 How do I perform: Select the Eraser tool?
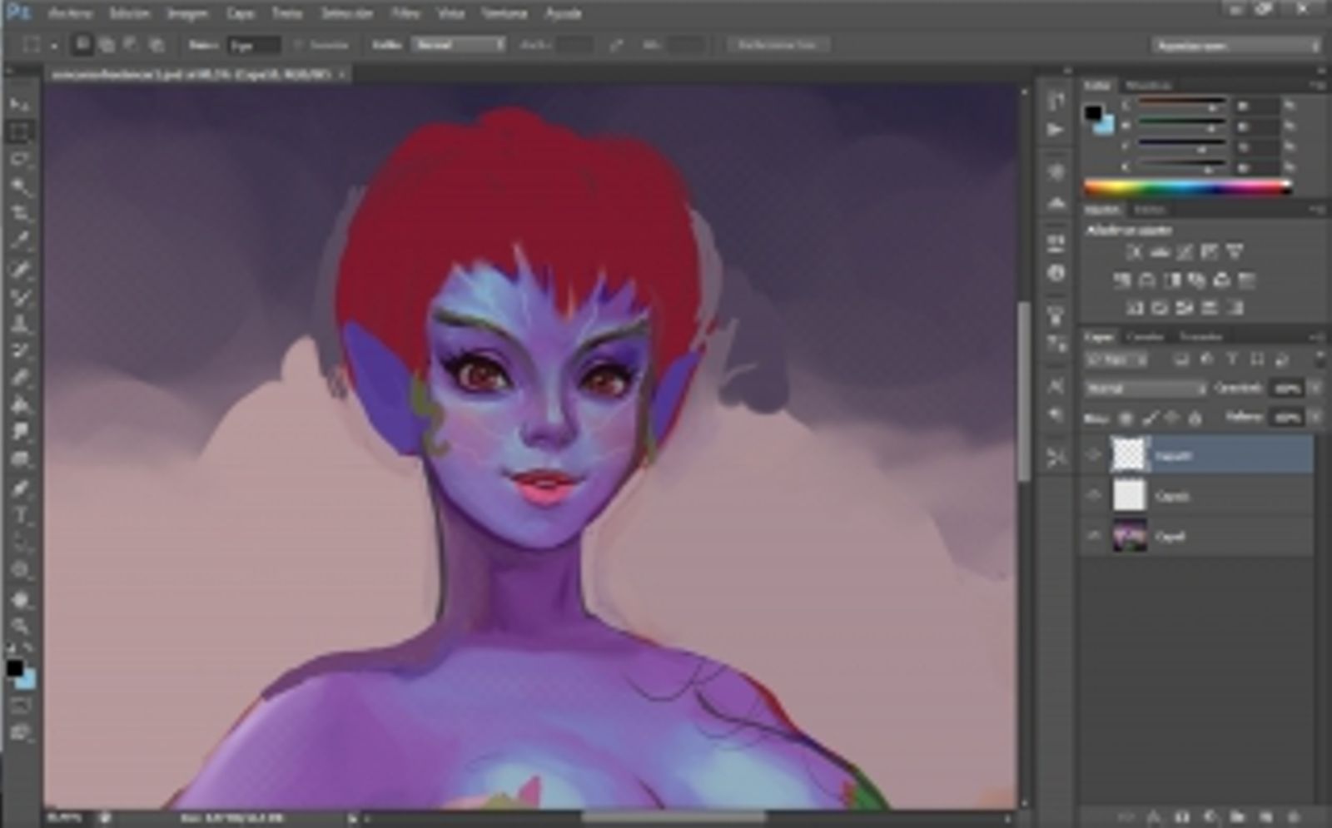click(20, 379)
